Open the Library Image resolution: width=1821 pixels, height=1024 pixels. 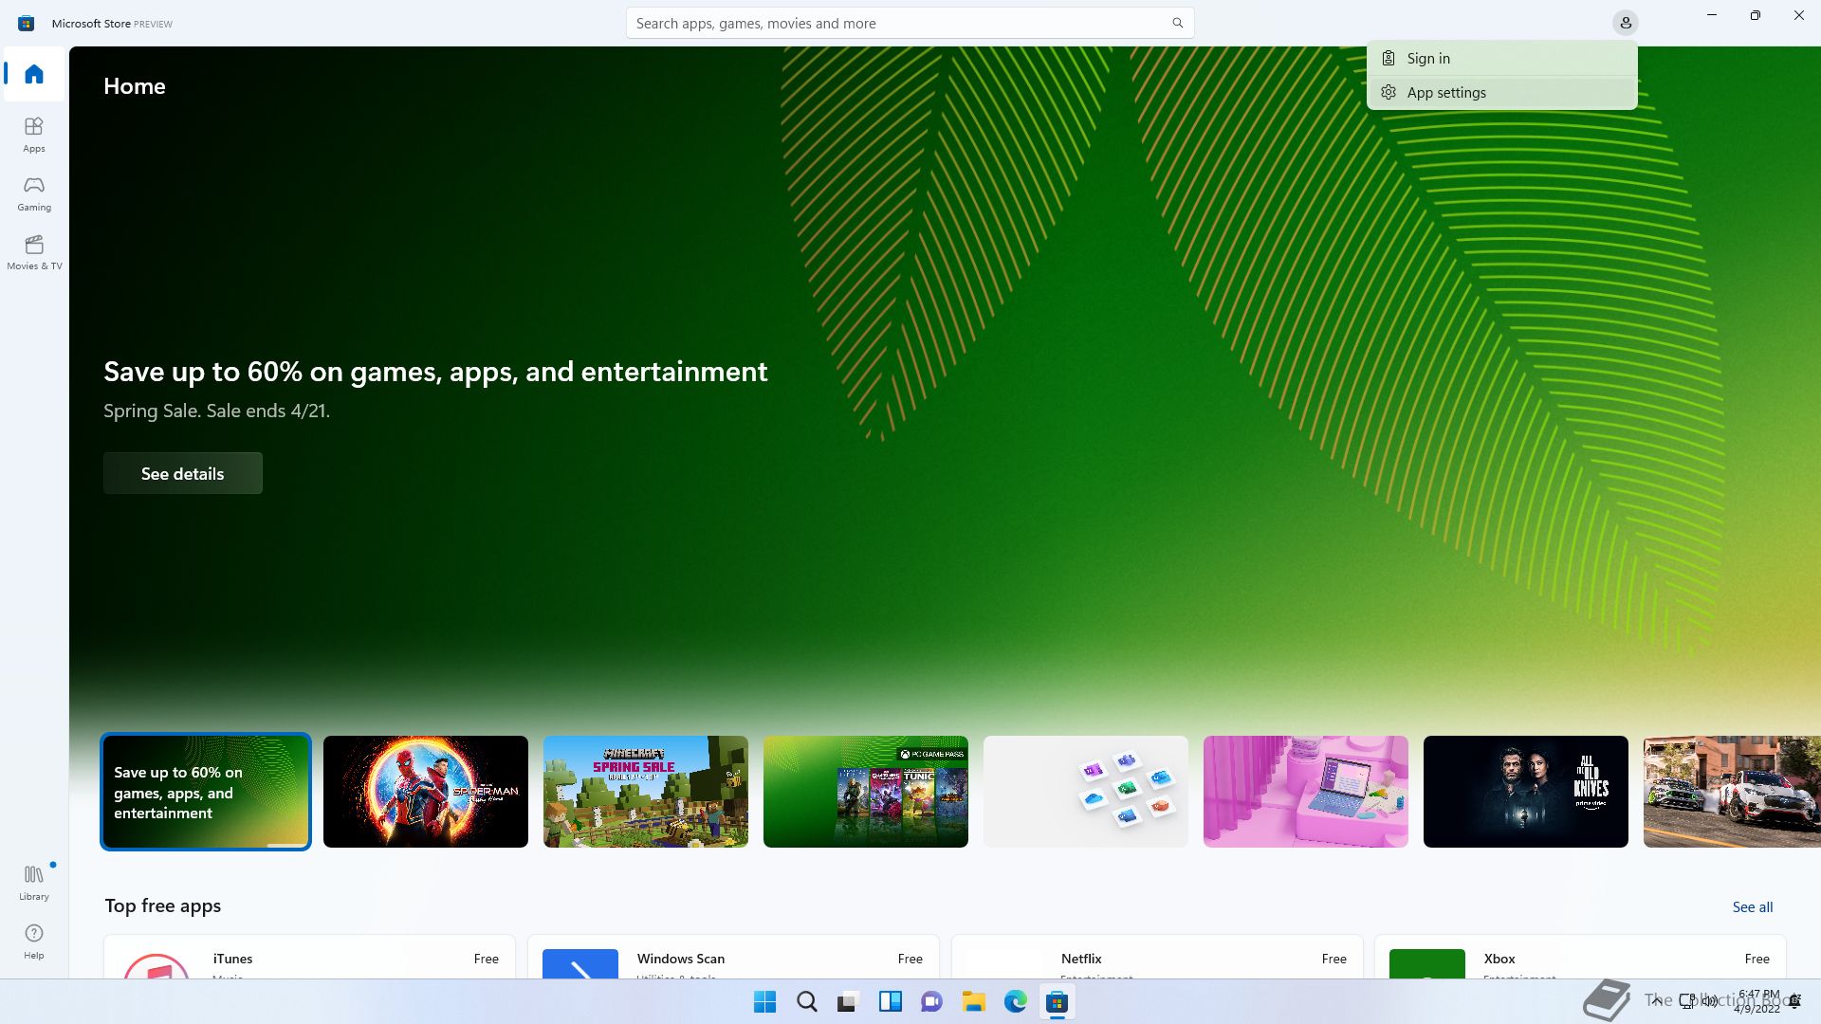[x=34, y=882]
